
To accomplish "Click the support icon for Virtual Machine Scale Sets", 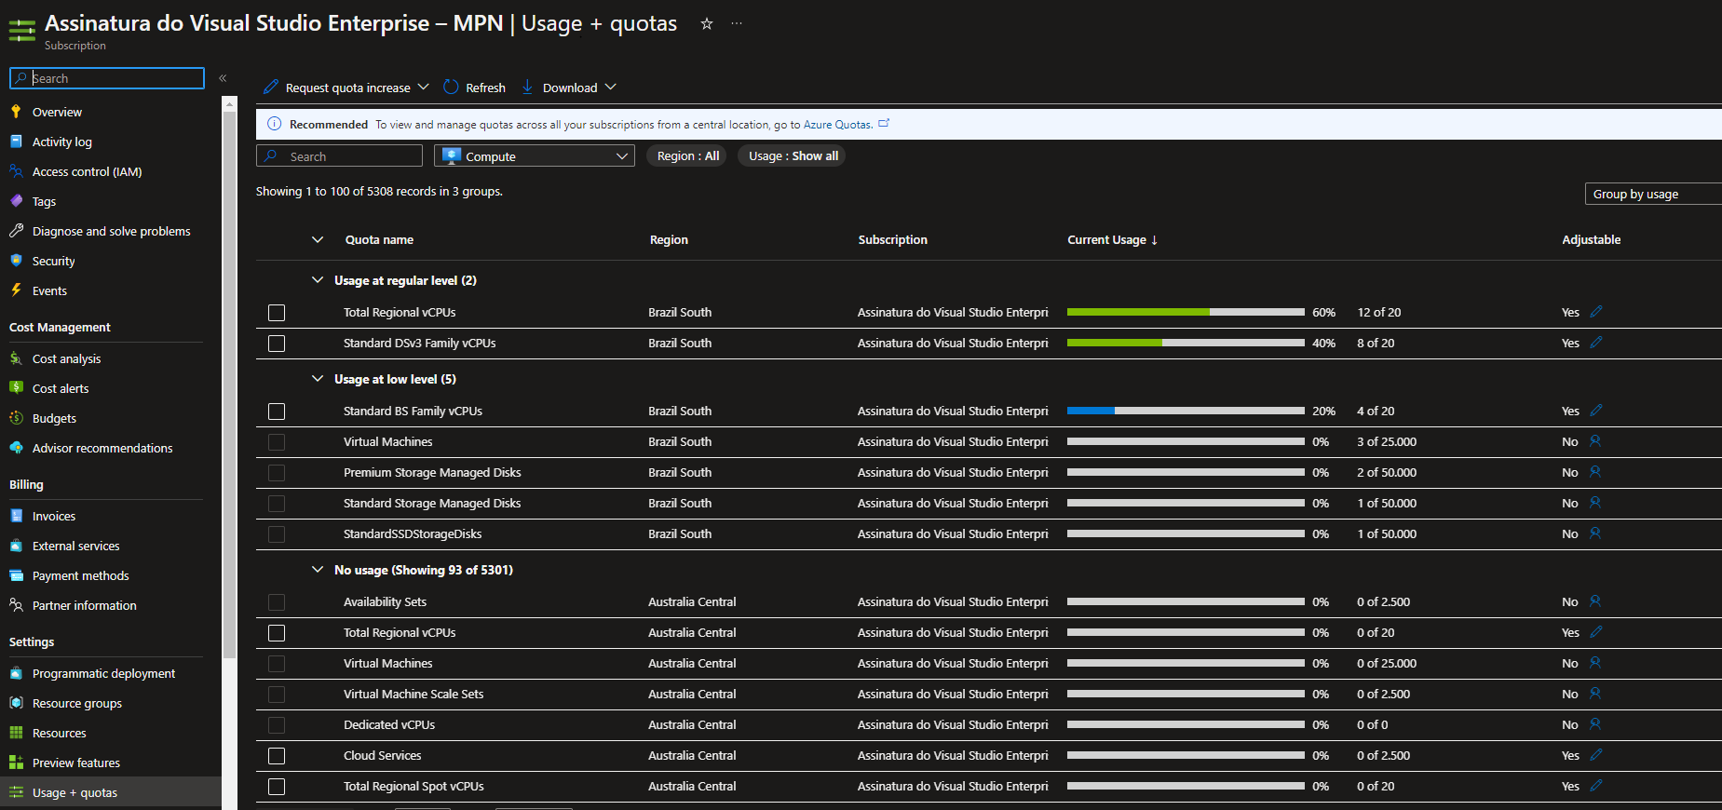I will tap(1595, 694).
